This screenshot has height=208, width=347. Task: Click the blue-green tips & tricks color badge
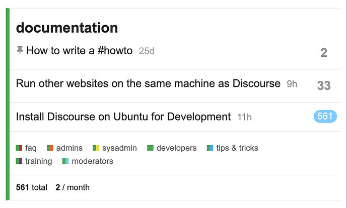click(x=210, y=148)
